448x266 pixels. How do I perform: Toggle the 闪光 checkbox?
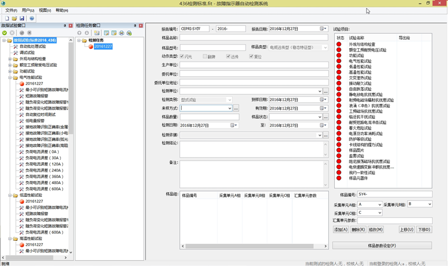point(182,57)
